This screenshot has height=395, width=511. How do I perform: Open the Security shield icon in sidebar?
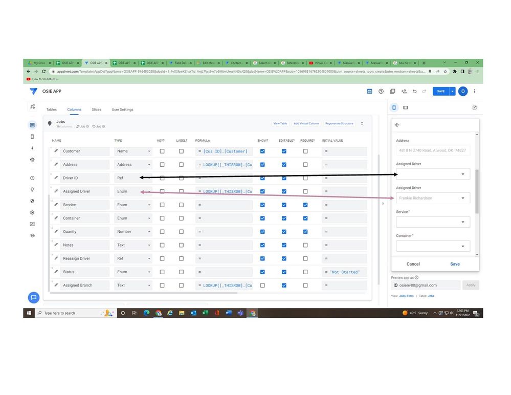(x=32, y=201)
